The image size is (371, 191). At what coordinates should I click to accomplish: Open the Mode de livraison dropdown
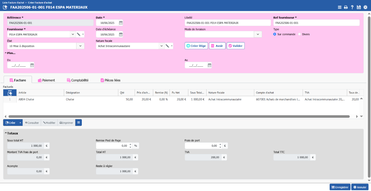point(258,34)
